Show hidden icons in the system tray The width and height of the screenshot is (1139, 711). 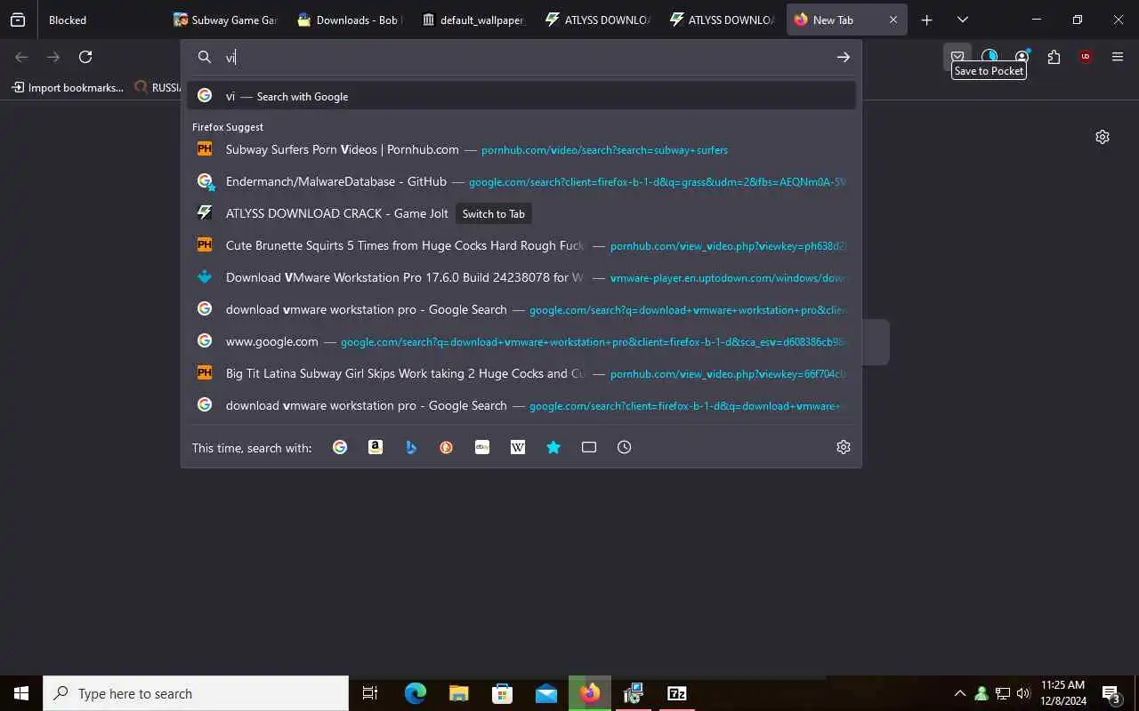(959, 693)
